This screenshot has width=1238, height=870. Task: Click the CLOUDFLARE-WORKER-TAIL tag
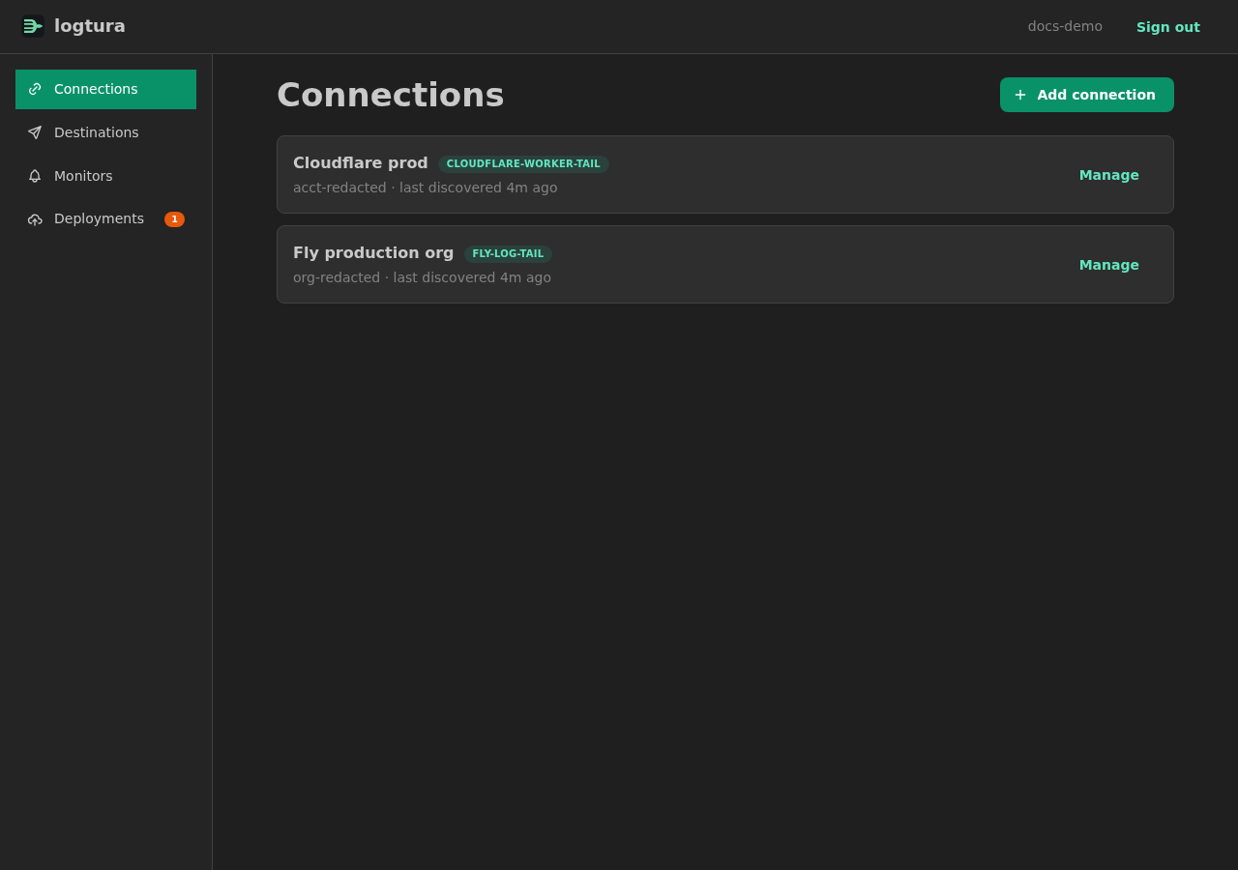[523, 164]
